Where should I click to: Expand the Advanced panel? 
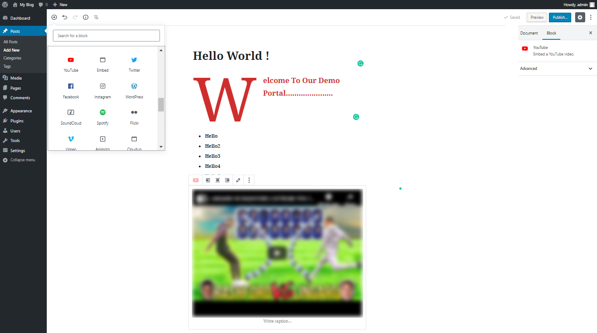pos(557,69)
